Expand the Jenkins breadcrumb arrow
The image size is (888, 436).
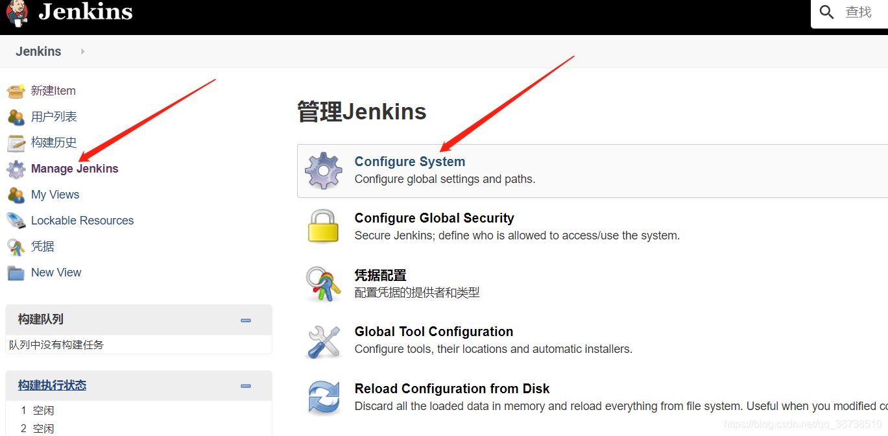point(82,51)
